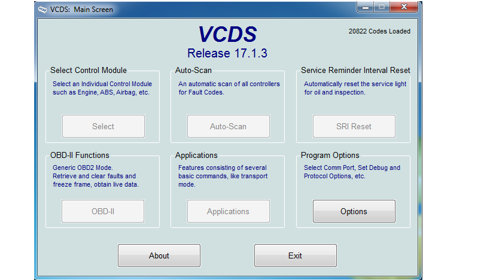Click the About button
The image size is (490, 280).
[x=159, y=255]
